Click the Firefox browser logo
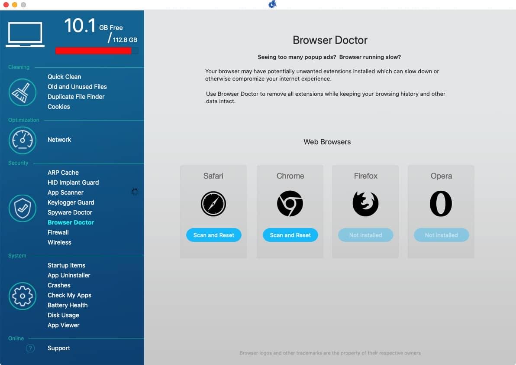 click(365, 204)
